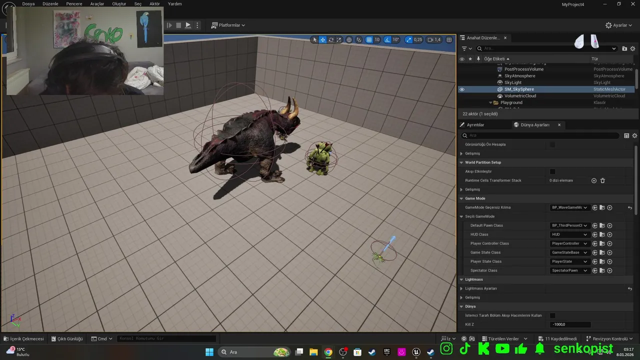Reset GameMode Geçersiz Kılma to default

pos(630,207)
